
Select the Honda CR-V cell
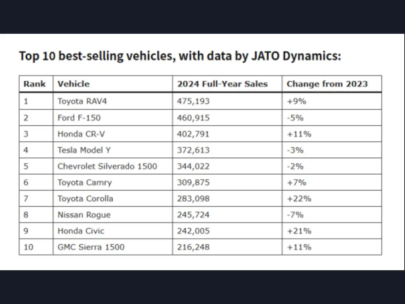coord(81,134)
